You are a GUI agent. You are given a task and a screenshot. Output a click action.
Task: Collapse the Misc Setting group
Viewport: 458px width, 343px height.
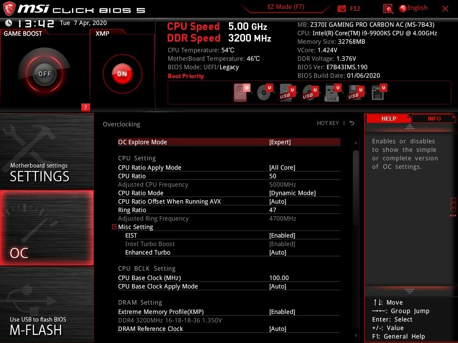tap(114, 226)
